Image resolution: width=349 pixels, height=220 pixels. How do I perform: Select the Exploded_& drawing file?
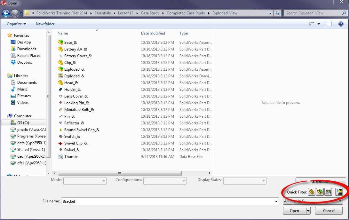(74, 76)
